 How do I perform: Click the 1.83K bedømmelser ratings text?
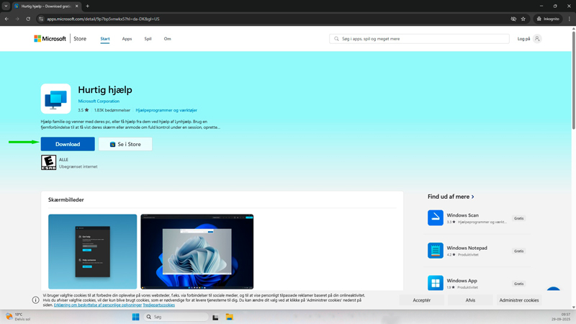point(112,110)
